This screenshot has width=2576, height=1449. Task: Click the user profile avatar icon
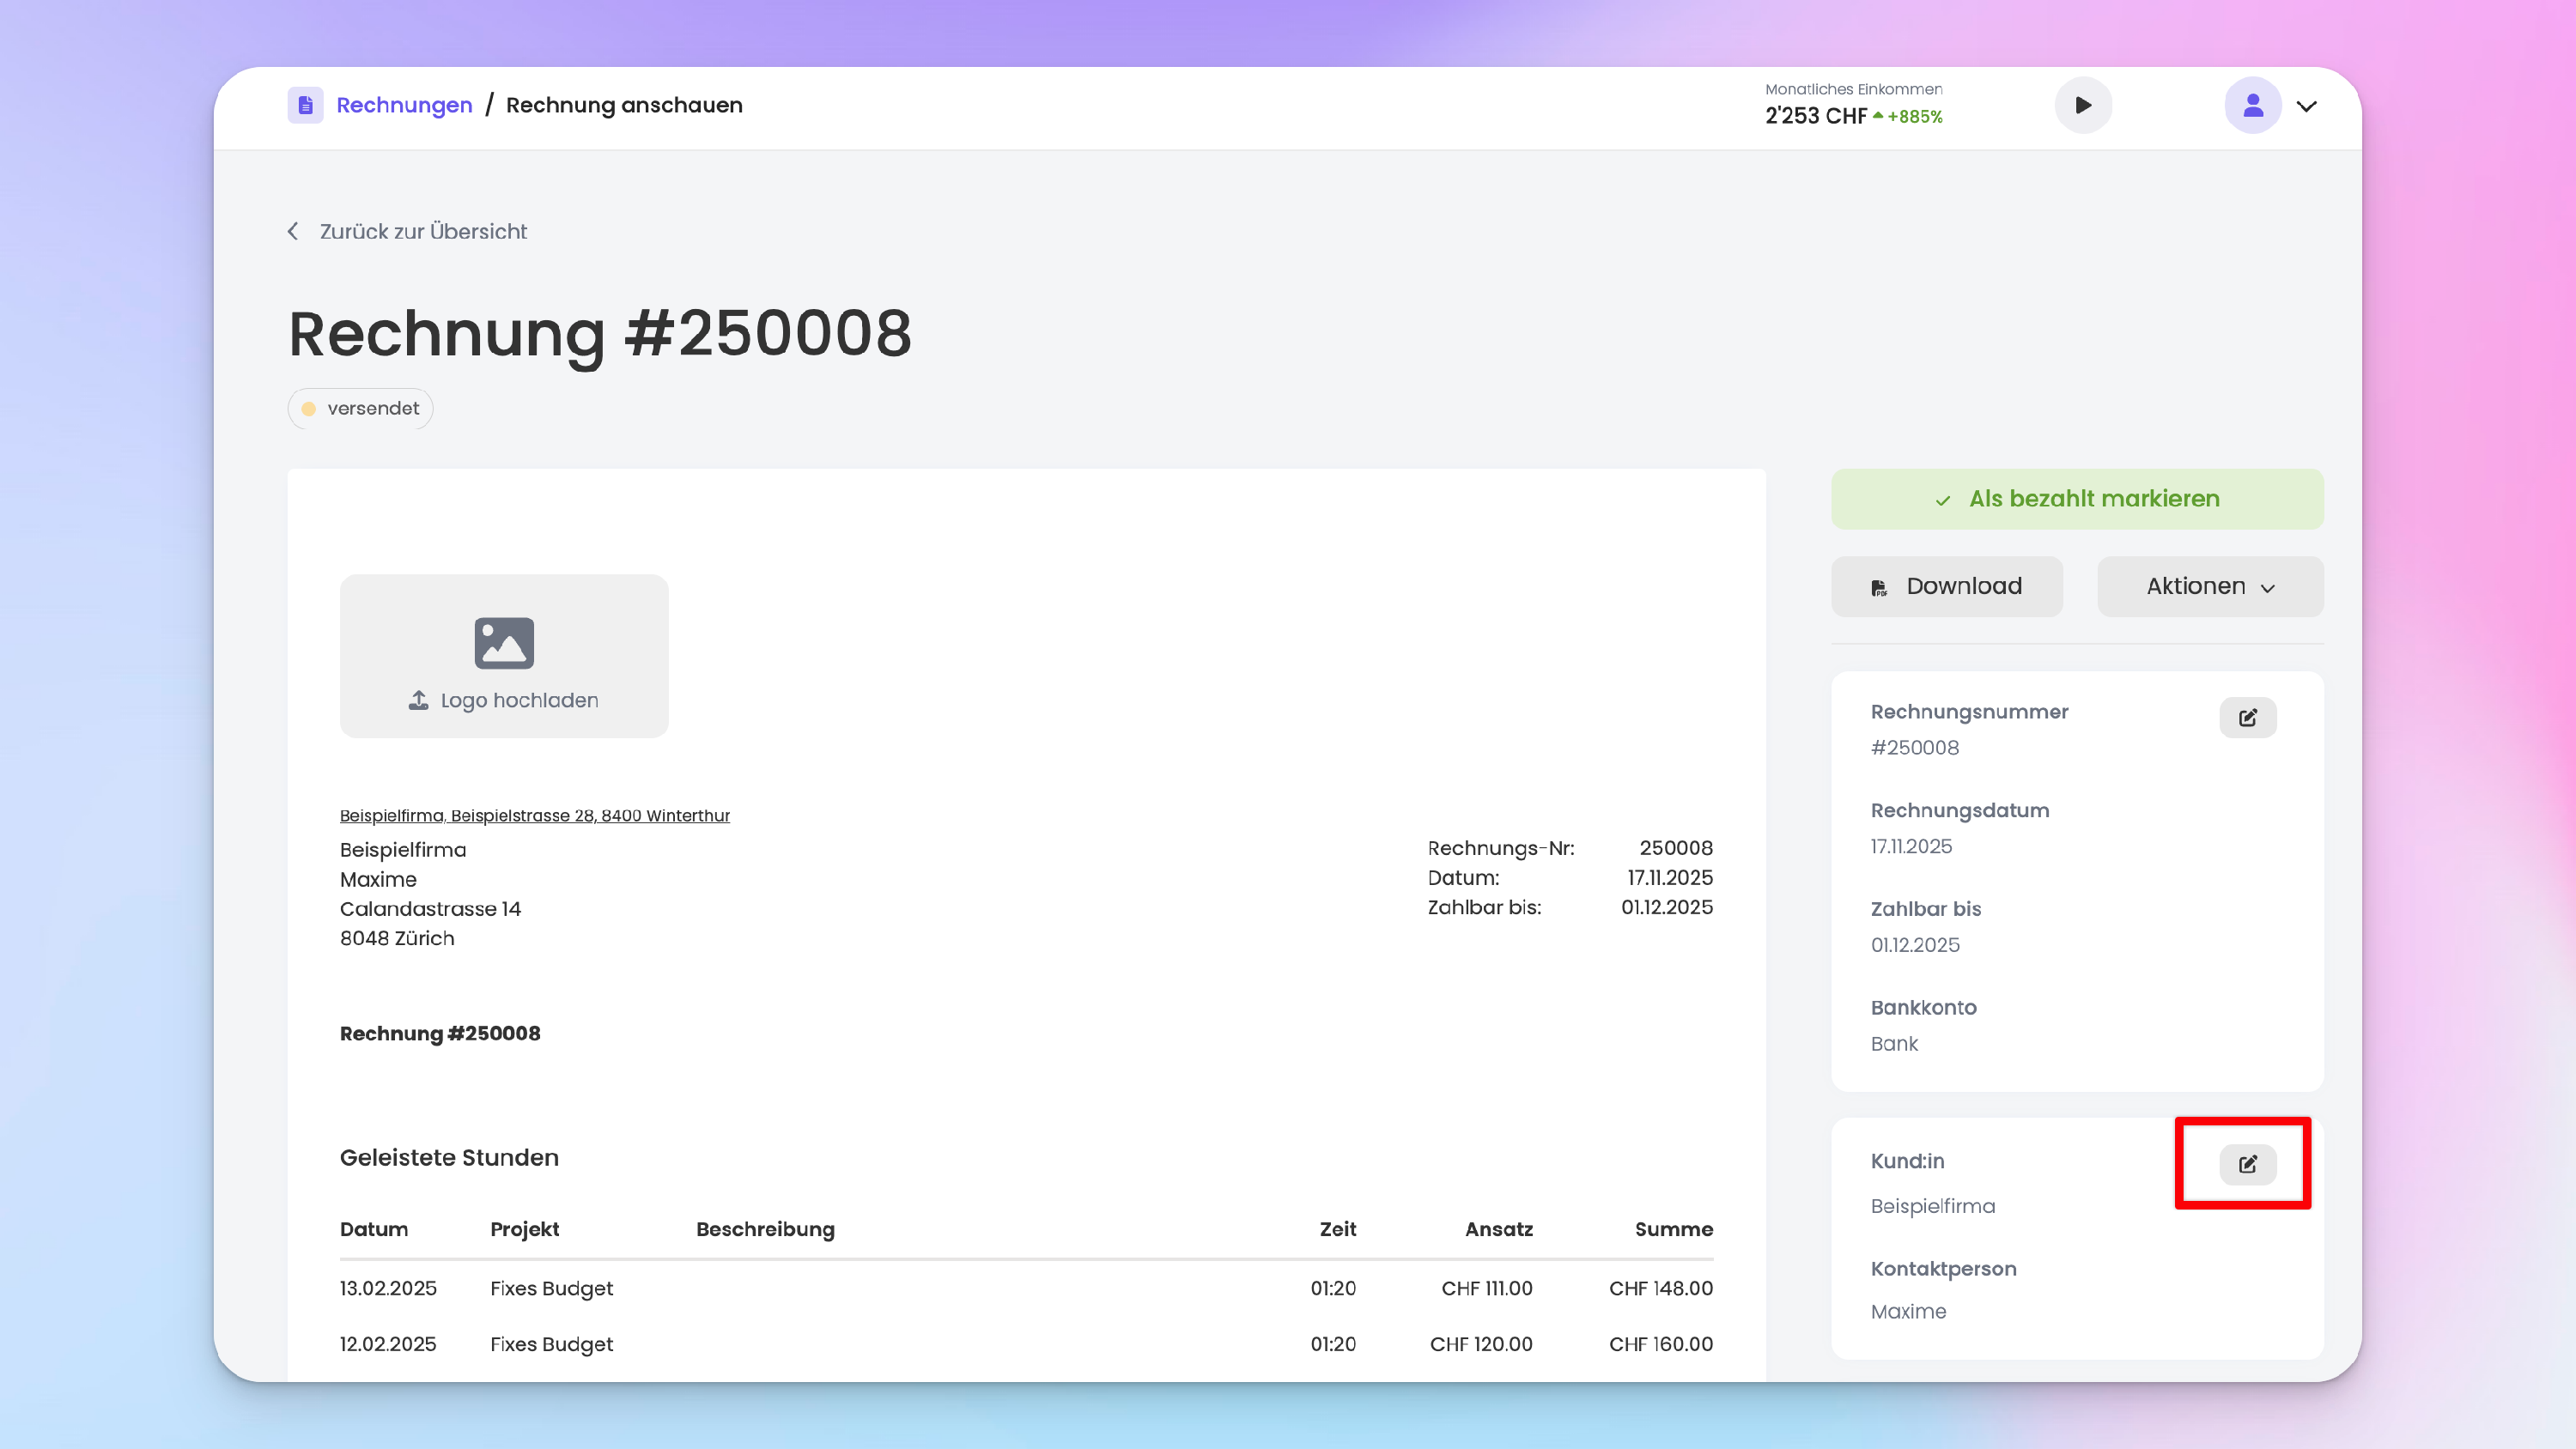(x=2252, y=105)
